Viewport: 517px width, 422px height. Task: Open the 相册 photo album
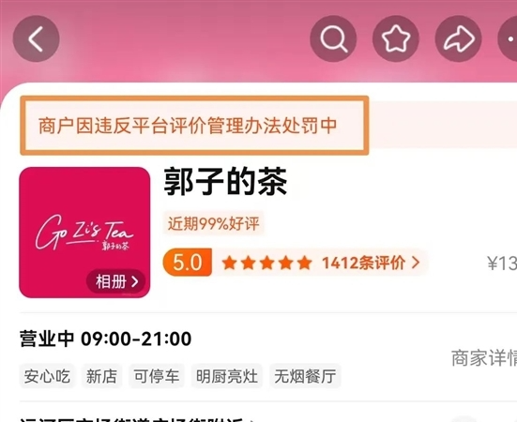pyautogui.click(x=116, y=281)
